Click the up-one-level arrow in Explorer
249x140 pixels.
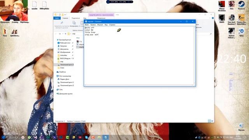click(x=65, y=34)
